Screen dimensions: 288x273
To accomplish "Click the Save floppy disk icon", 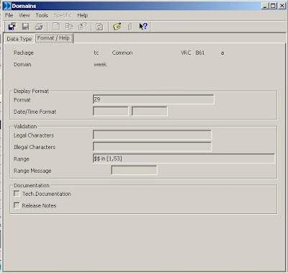I will click(25, 26).
